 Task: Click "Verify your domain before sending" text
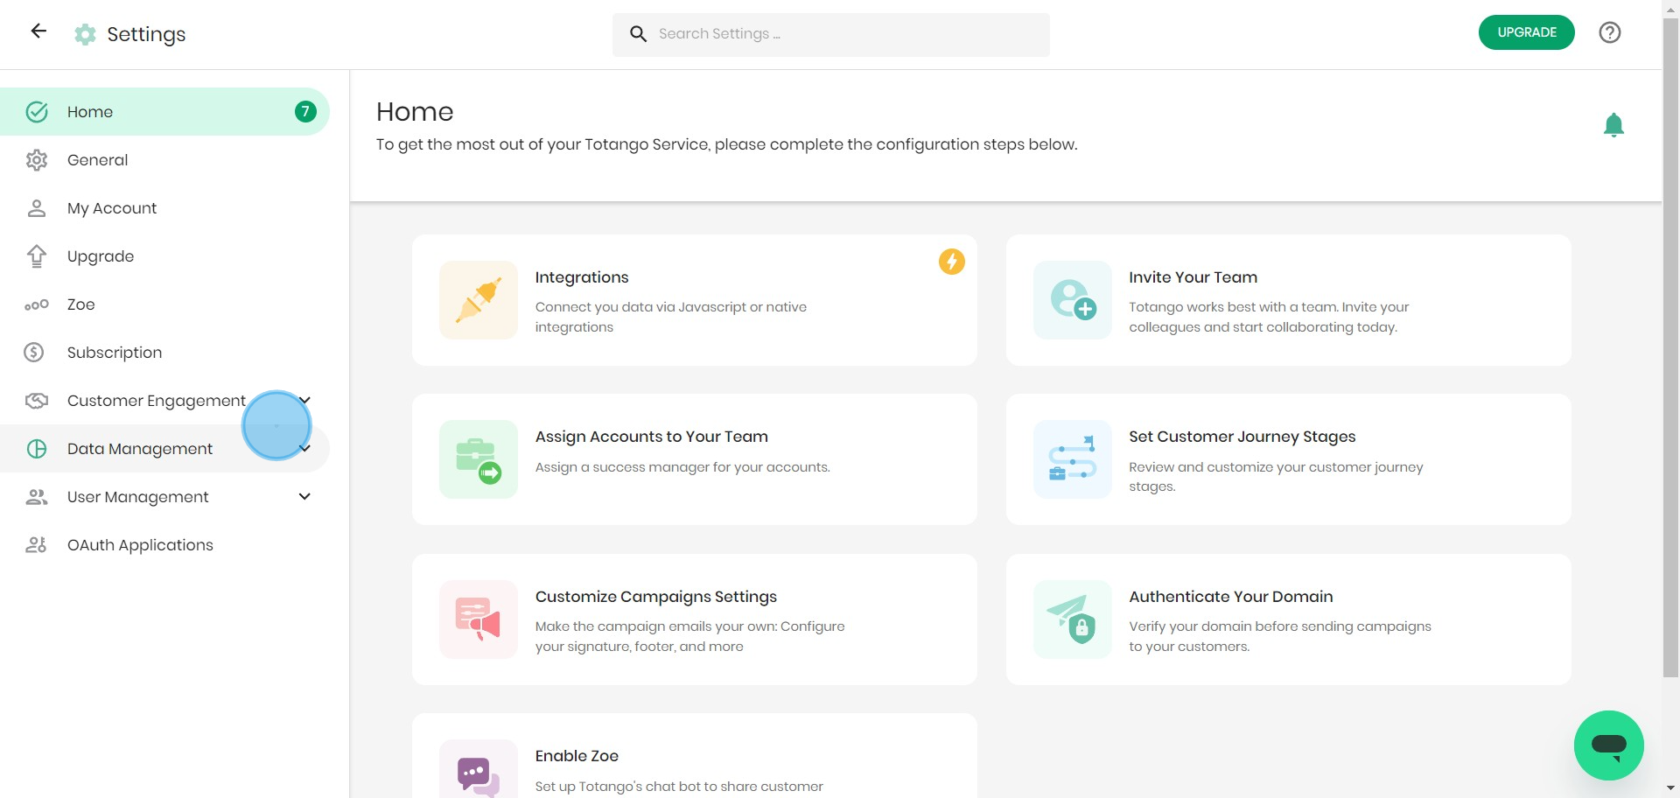(x=1280, y=636)
